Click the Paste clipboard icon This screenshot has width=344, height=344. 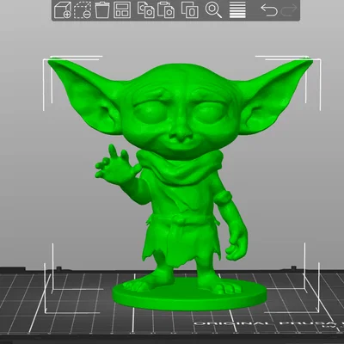tap(166, 10)
